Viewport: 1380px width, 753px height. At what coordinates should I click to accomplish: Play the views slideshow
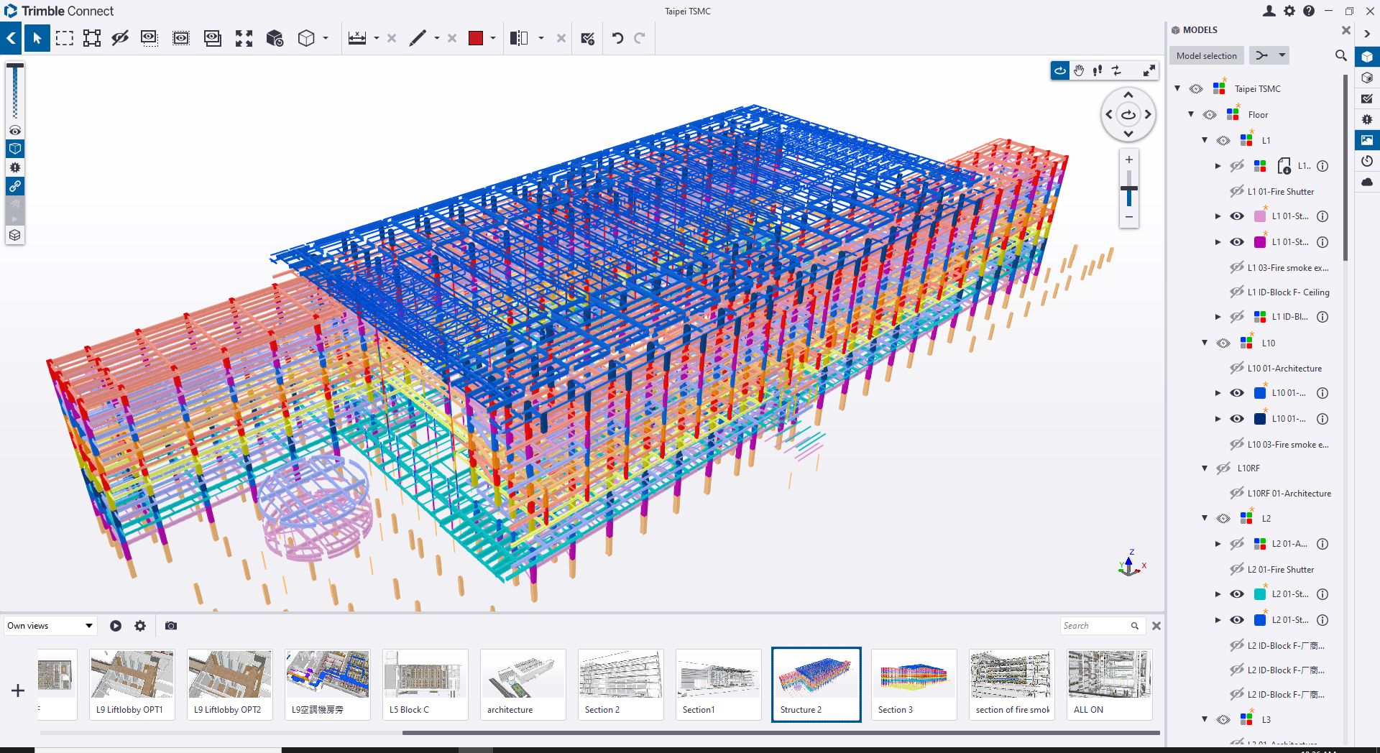(116, 626)
